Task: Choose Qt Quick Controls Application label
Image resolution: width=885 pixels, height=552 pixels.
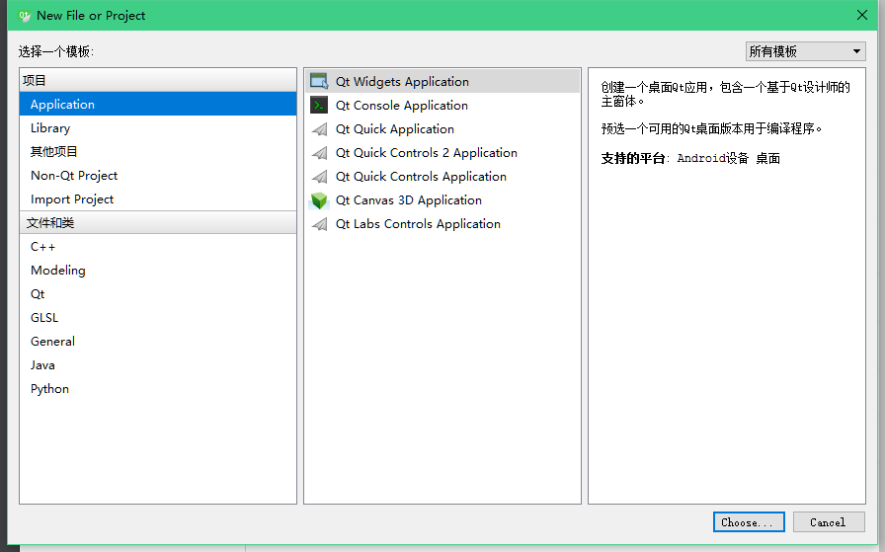Action: click(x=421, y=177)
